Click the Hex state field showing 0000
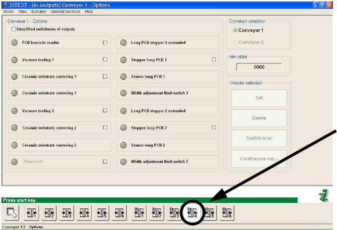The image size is (337, 230). point(259,67)
